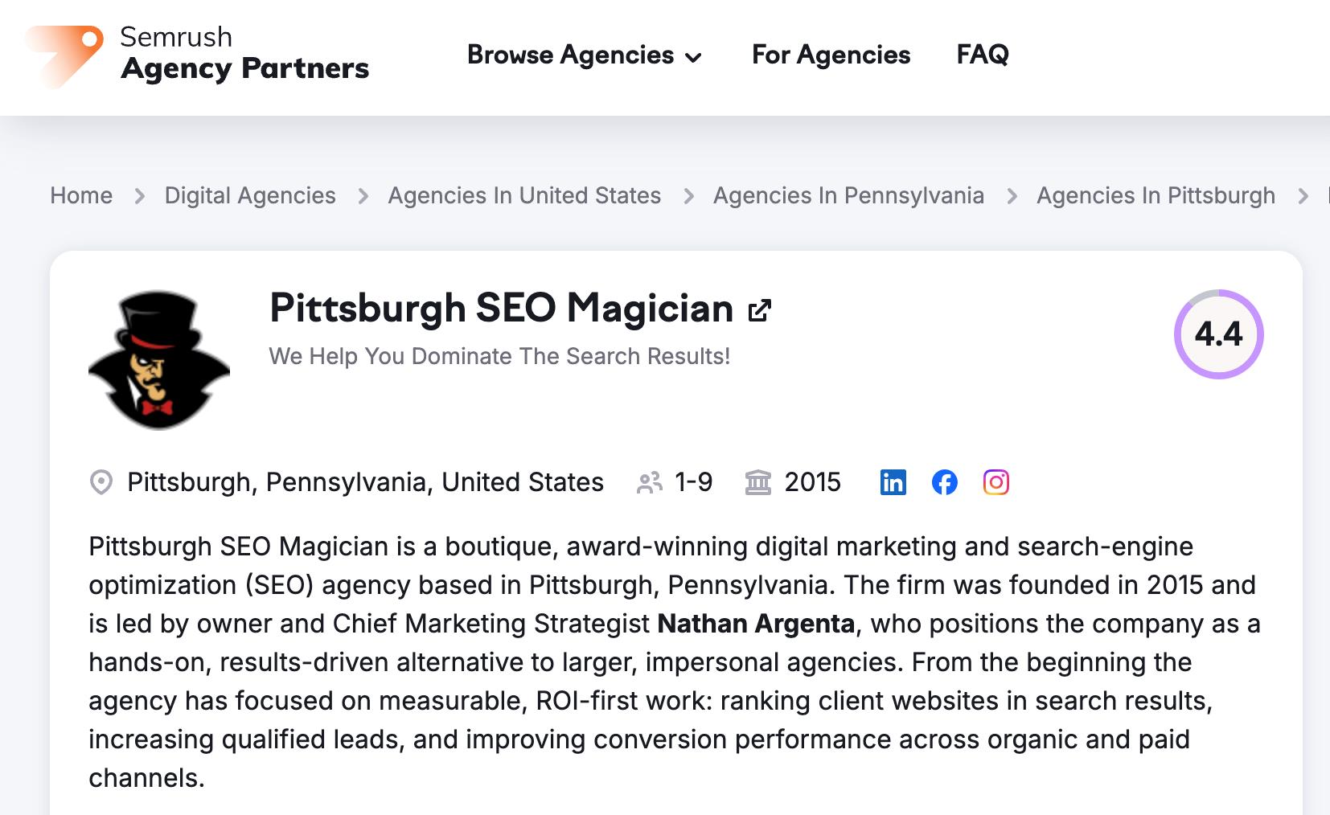Viewport: 1330px width, 815px height.
Task: Click the Pittsburgh SEO Magician logo thumbnail
Action: [159, 359]
